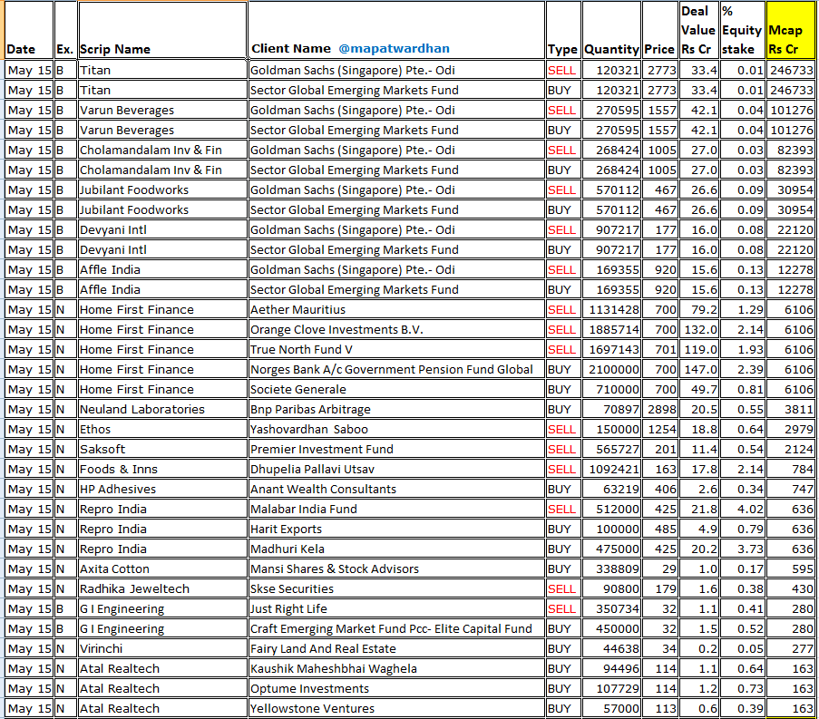Screen dimensions: 819x719
Task: Select Norges Bank A/c Government Pension Fund cell
Action: (396, 369)
